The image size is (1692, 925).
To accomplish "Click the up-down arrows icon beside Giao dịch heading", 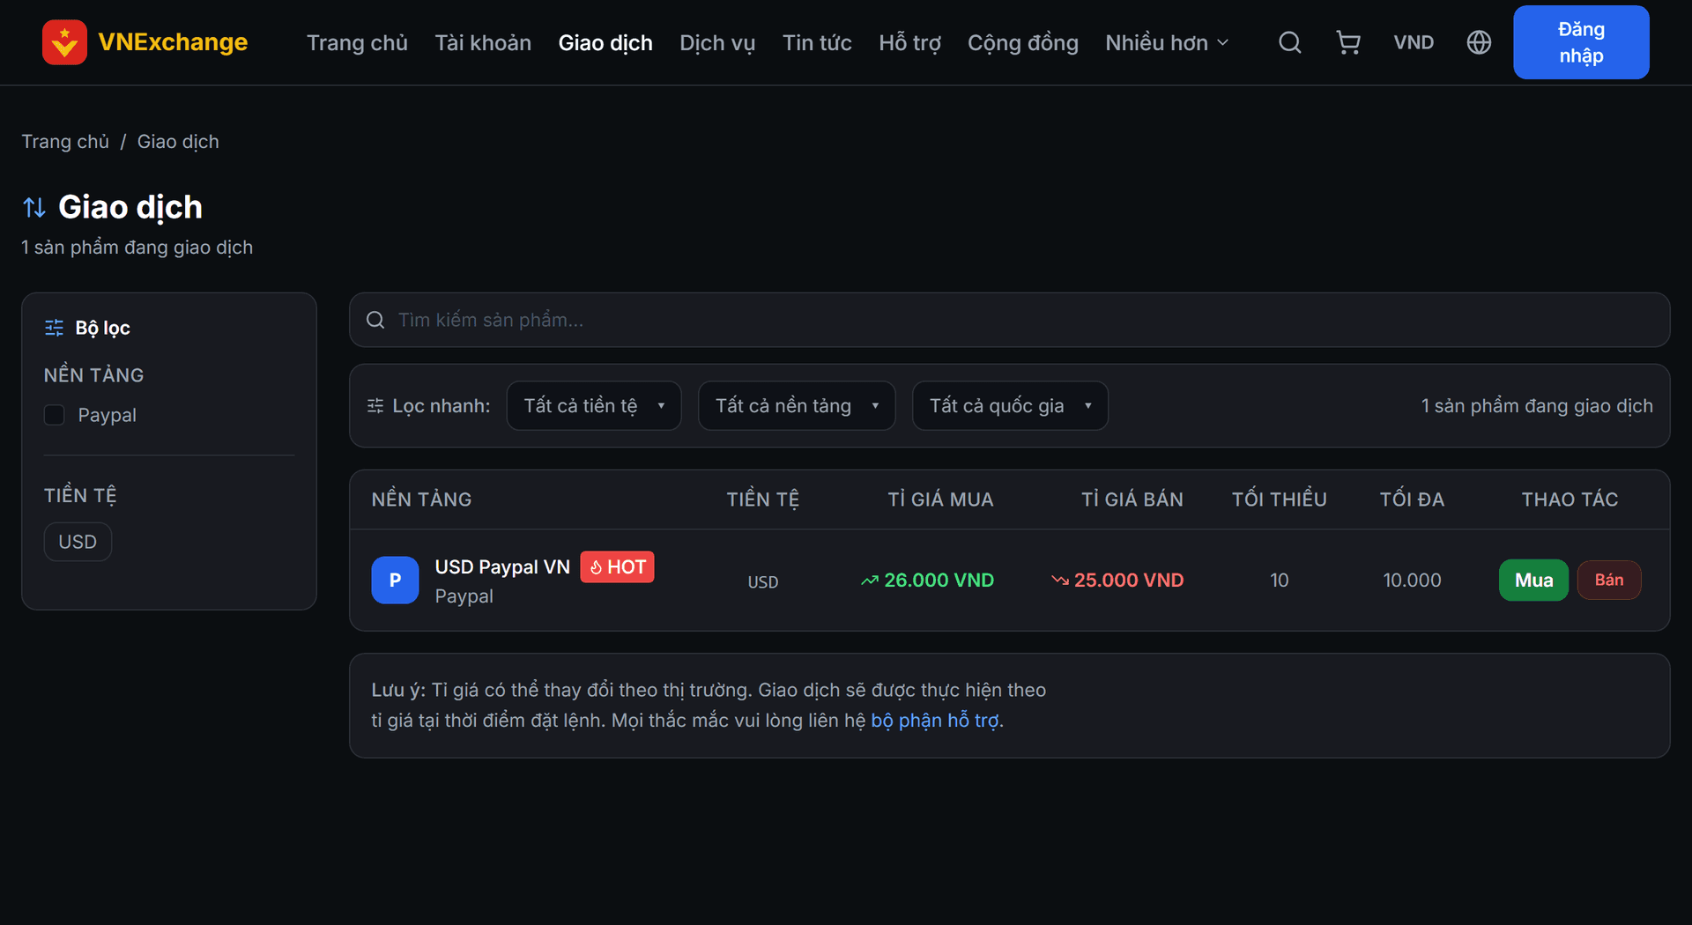I will tap(34, 208).
